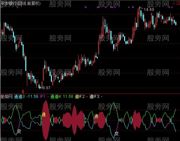Select the purple IF1 indicator label
The height and width of the screenshot is (141, 180).
[44, 97]
